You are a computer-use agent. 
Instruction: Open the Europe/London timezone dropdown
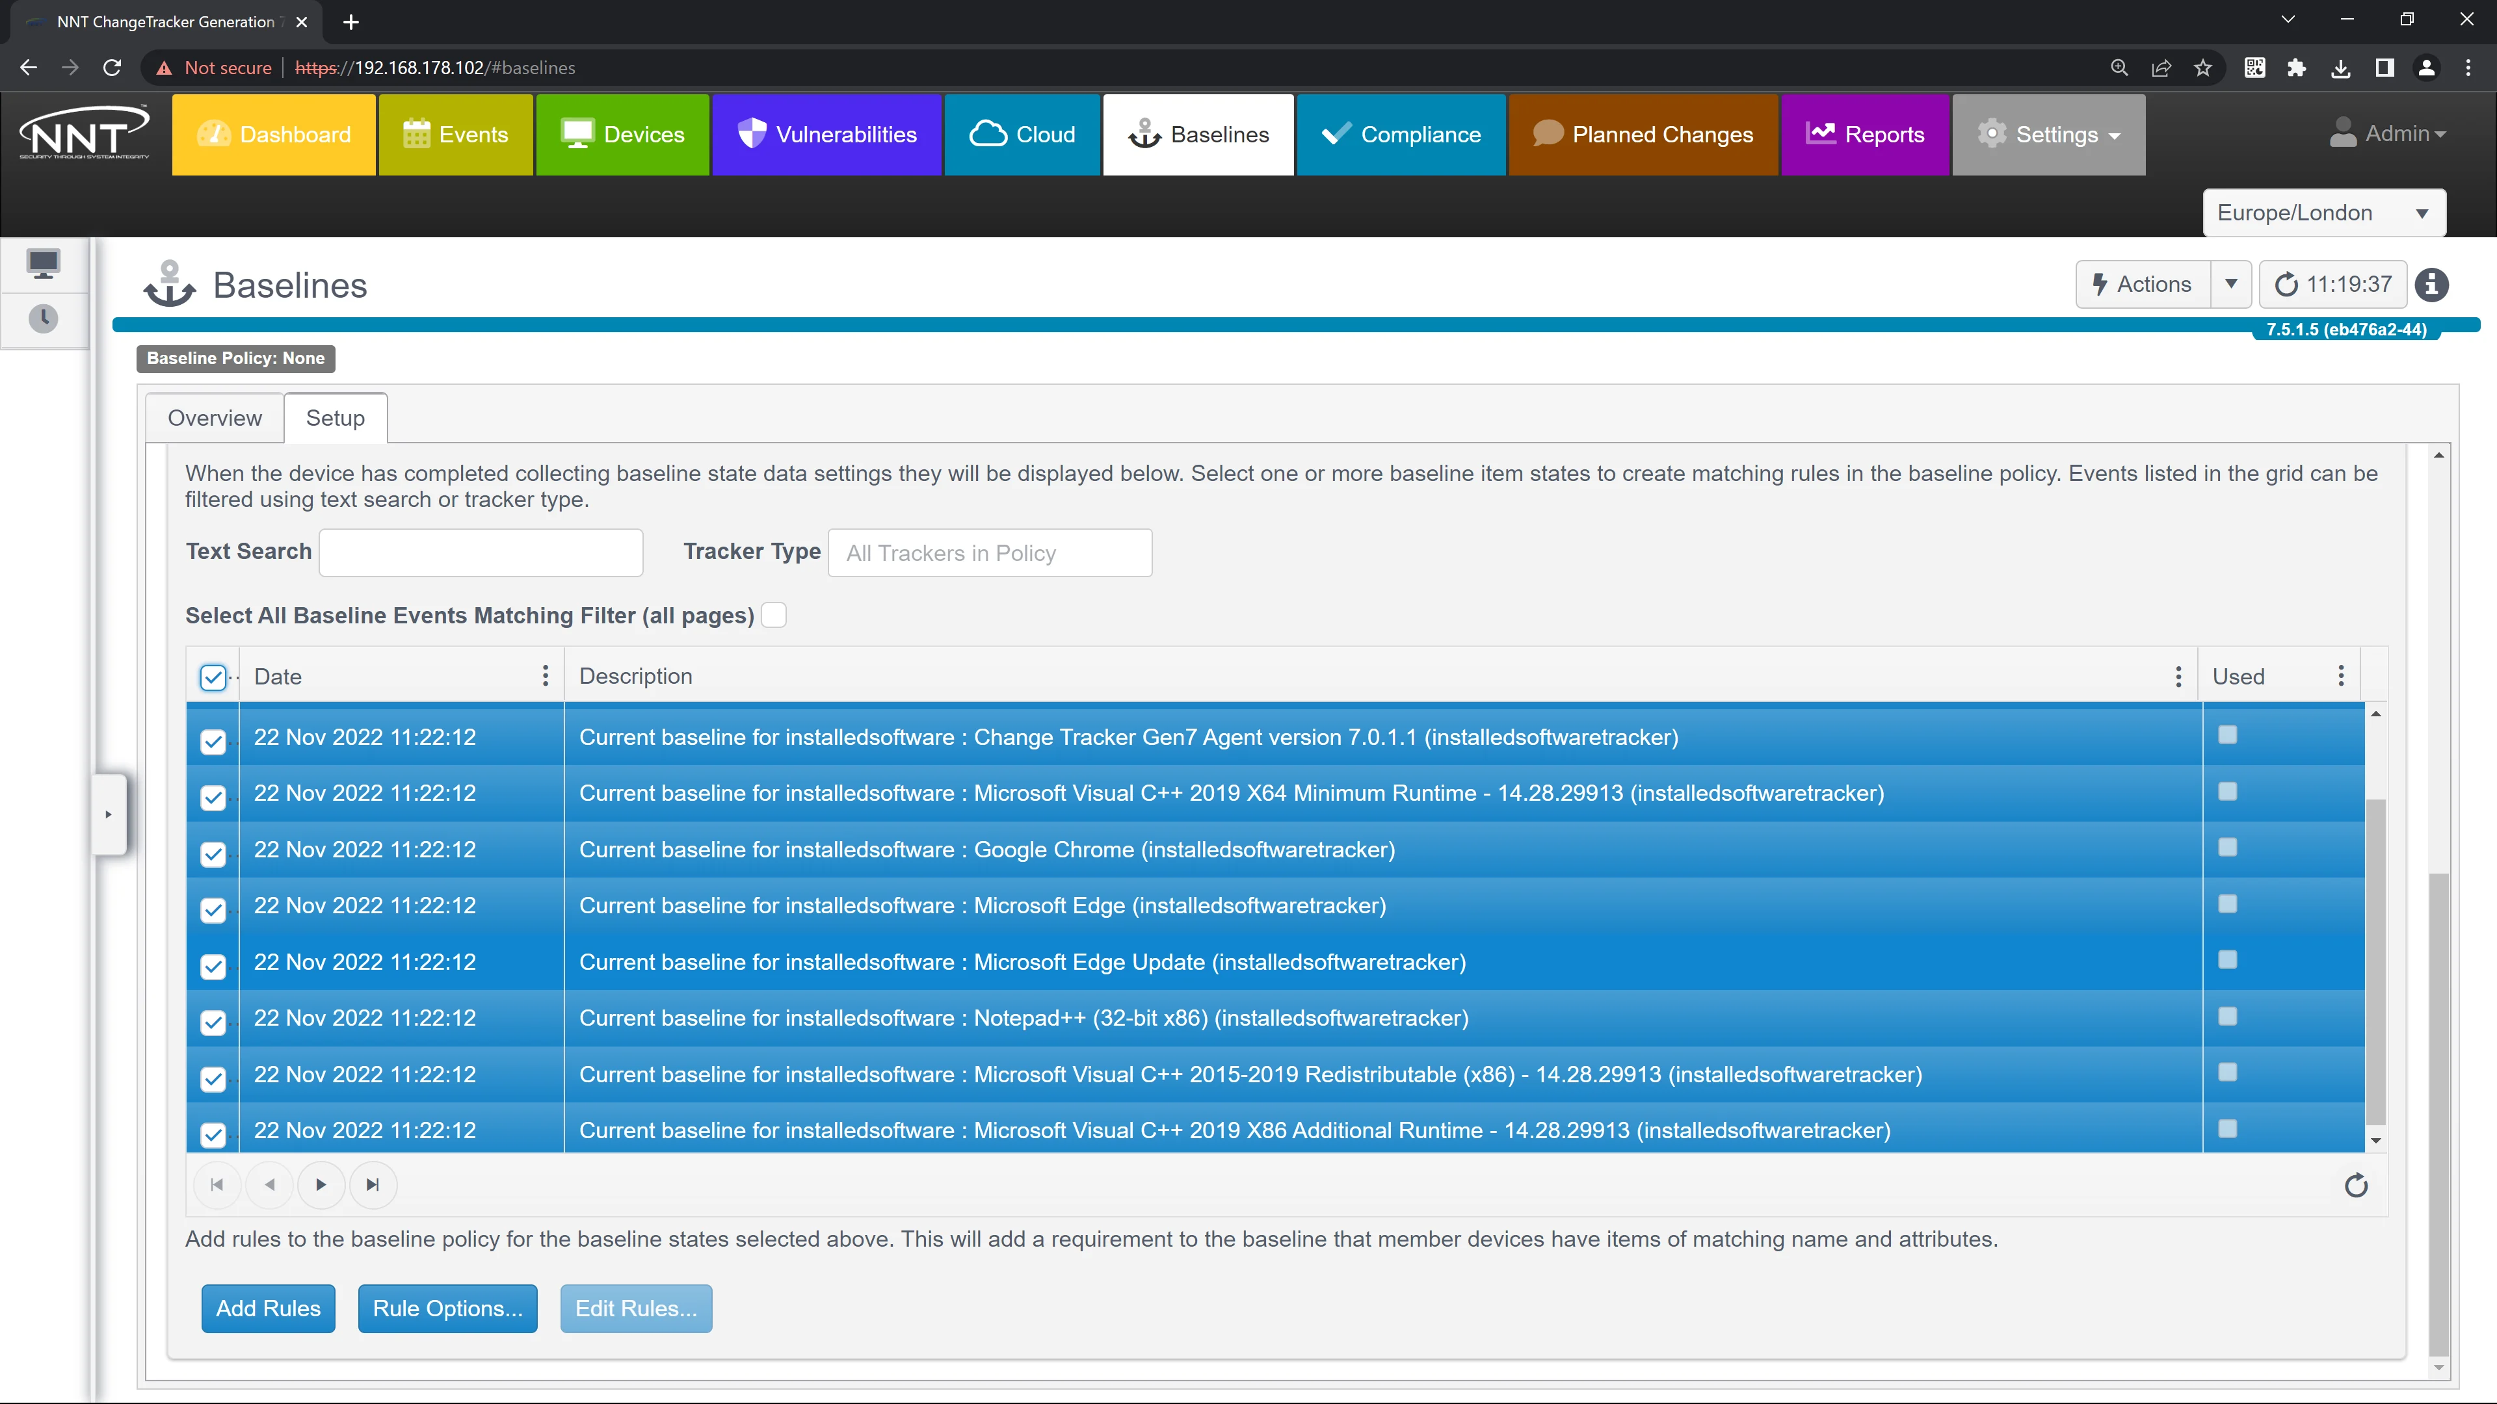[2323, 212]
